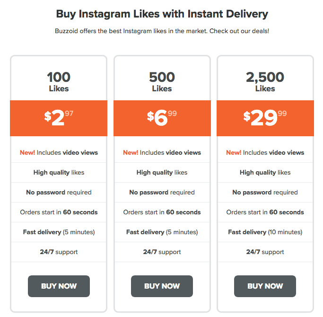The image size is (323, 317).
Task: Click the Buzzoid offers subtitle text
Action: click(x=162, y=31)
